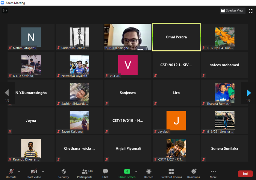Open the Security menu
This screenshot has height=180, width=256.
[64, 174]
